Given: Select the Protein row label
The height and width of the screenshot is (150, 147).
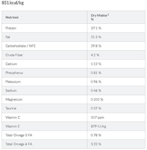Looking at the screenshot, I should (x=11, y=28).
